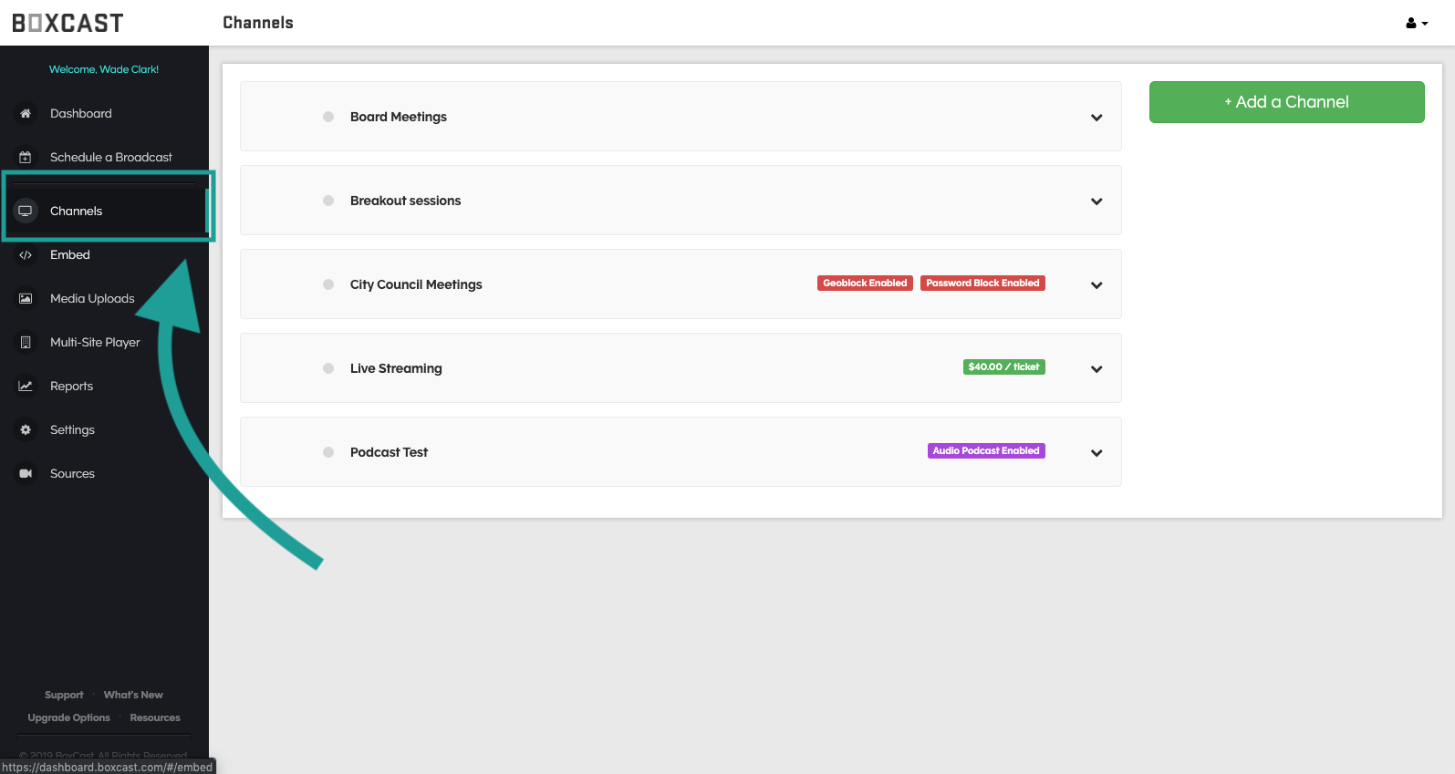The image size is (1455, 774).
Task: Open the Live Streaming channel row
Action: coord(396,368)
